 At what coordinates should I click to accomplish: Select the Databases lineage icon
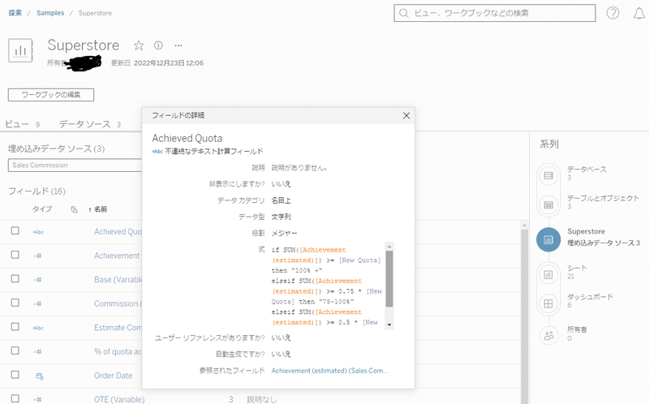point(548,175)
